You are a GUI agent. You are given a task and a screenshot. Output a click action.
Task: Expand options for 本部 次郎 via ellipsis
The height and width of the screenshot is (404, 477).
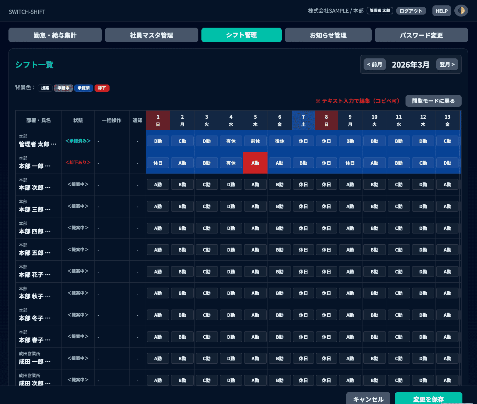pos(48,188)
